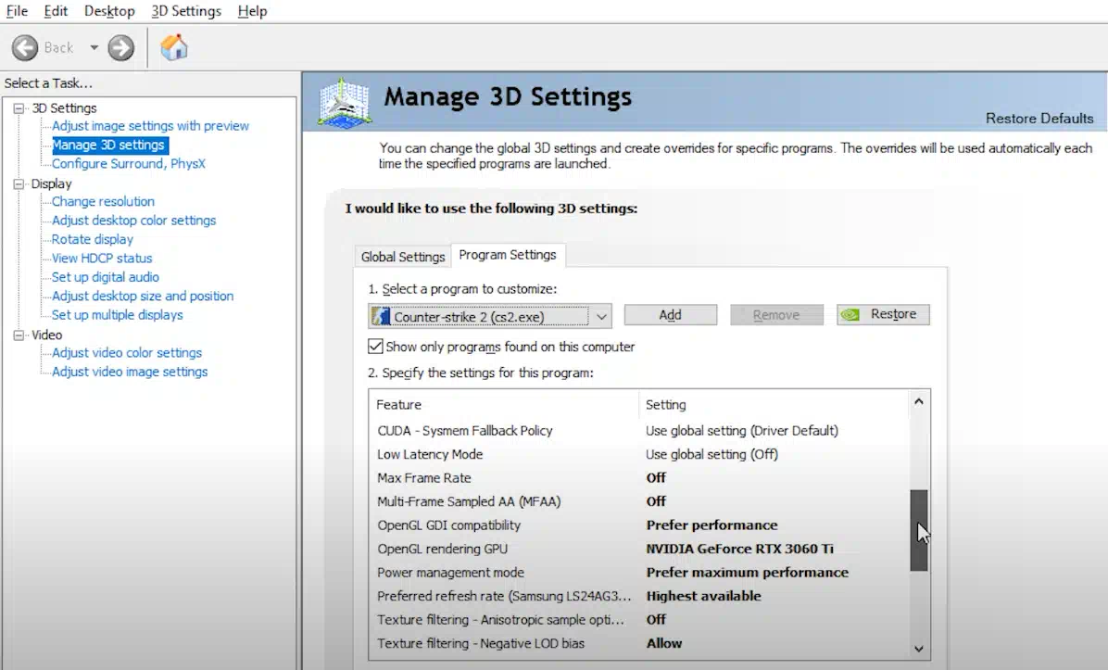Open the Help menu

tap(252, 11)
